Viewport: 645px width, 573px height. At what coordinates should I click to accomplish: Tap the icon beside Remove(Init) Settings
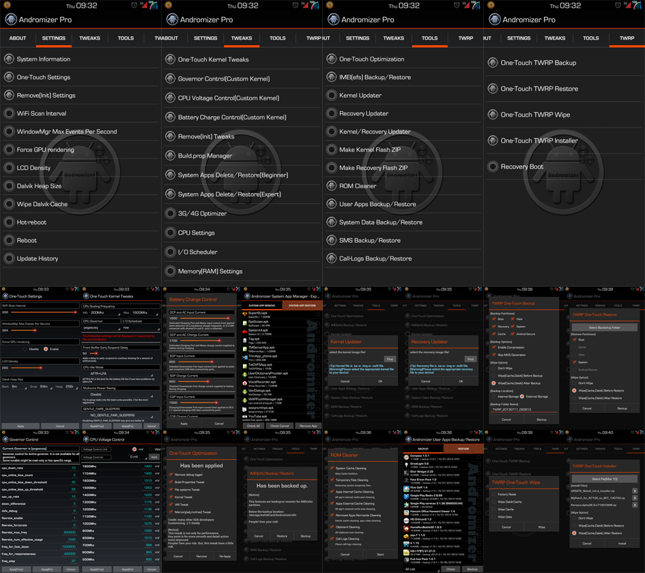[9, 95]
